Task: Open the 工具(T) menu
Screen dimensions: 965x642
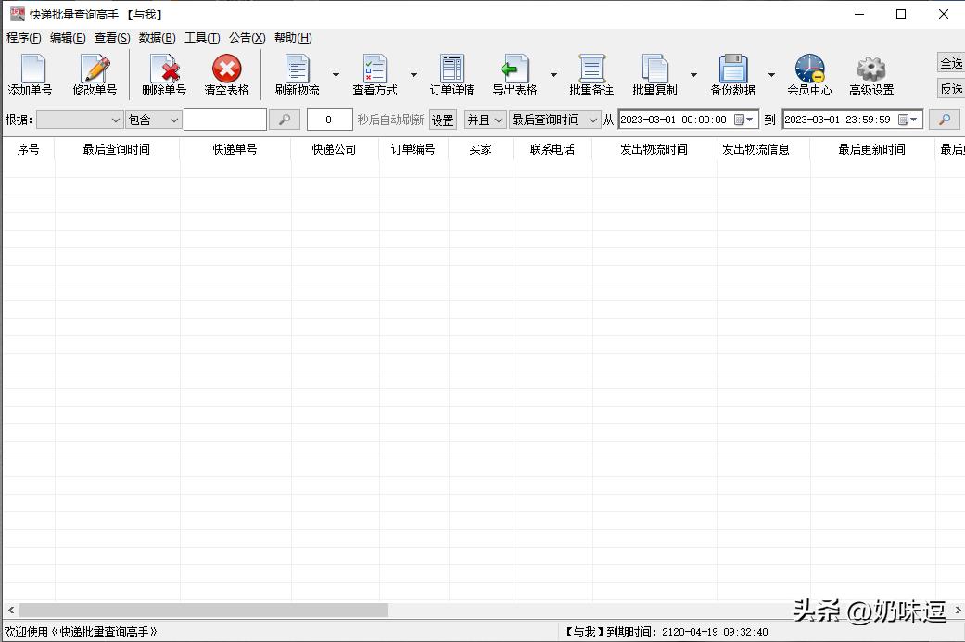Action: click(202, 38)
